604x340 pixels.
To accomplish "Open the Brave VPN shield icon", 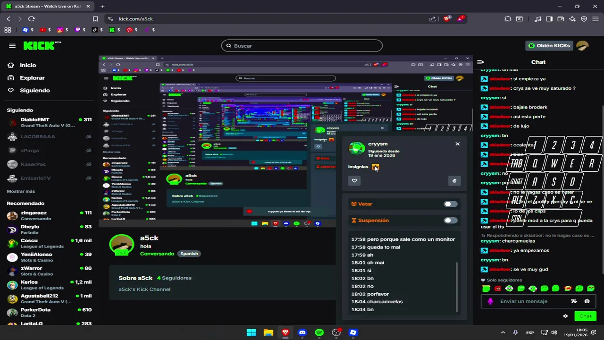I will pos(584,19).
